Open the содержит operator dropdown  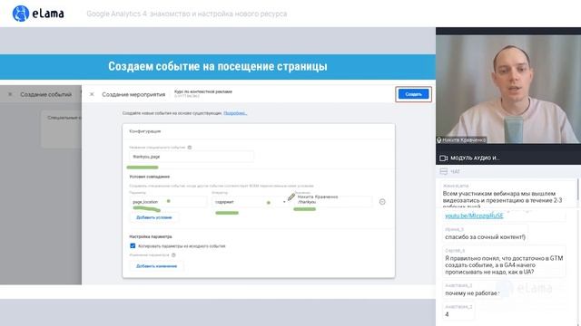point(251,202)
